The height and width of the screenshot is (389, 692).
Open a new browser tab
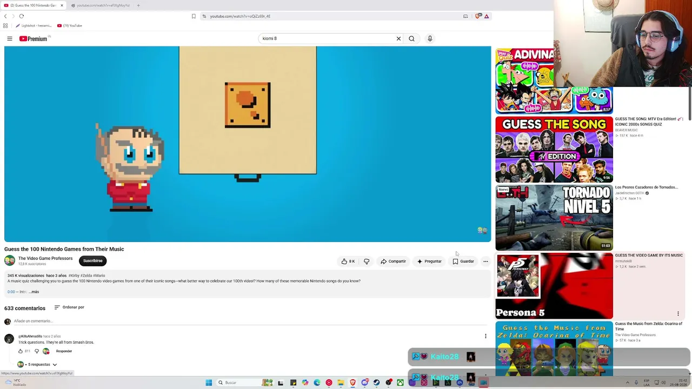click(138, 5)
